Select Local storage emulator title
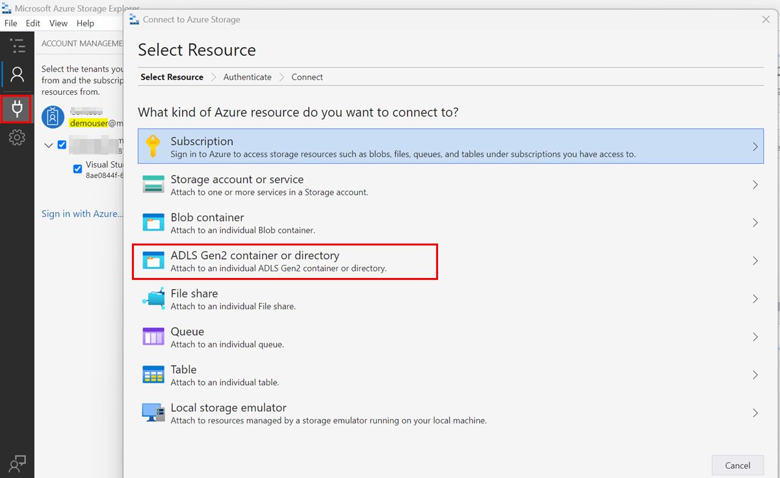 [x=229, y=408]
